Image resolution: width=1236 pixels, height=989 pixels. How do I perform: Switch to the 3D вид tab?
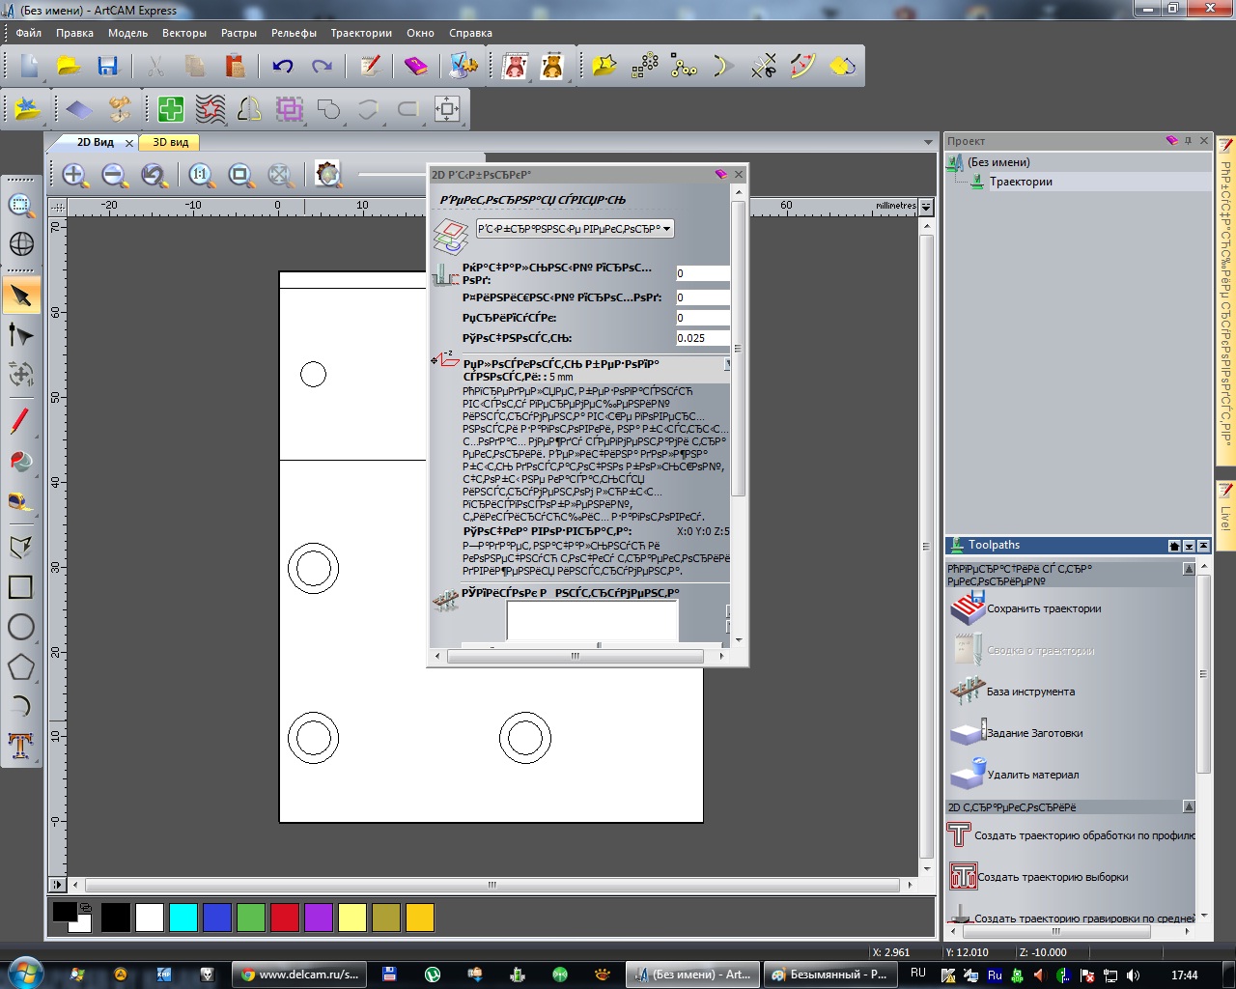(x=171, y=142)
